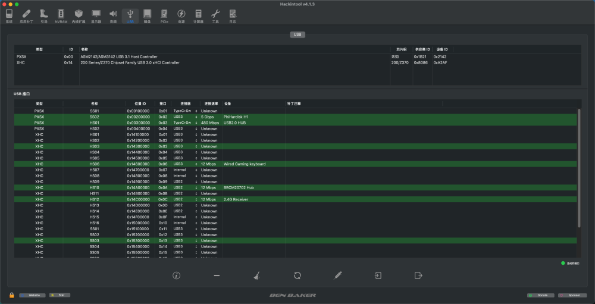
Task: Click the padlock icon in the corner
Action: point(12,295)
